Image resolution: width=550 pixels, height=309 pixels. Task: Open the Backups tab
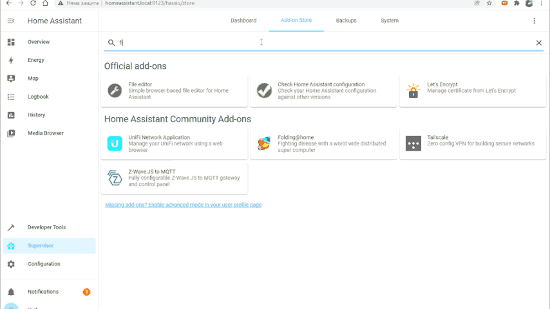(346, 21)
